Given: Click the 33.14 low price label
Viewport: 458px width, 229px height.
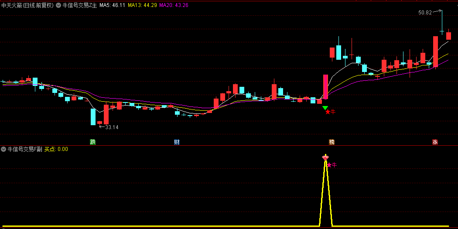Looking at the screenshot, I should [x=112, y=127].
